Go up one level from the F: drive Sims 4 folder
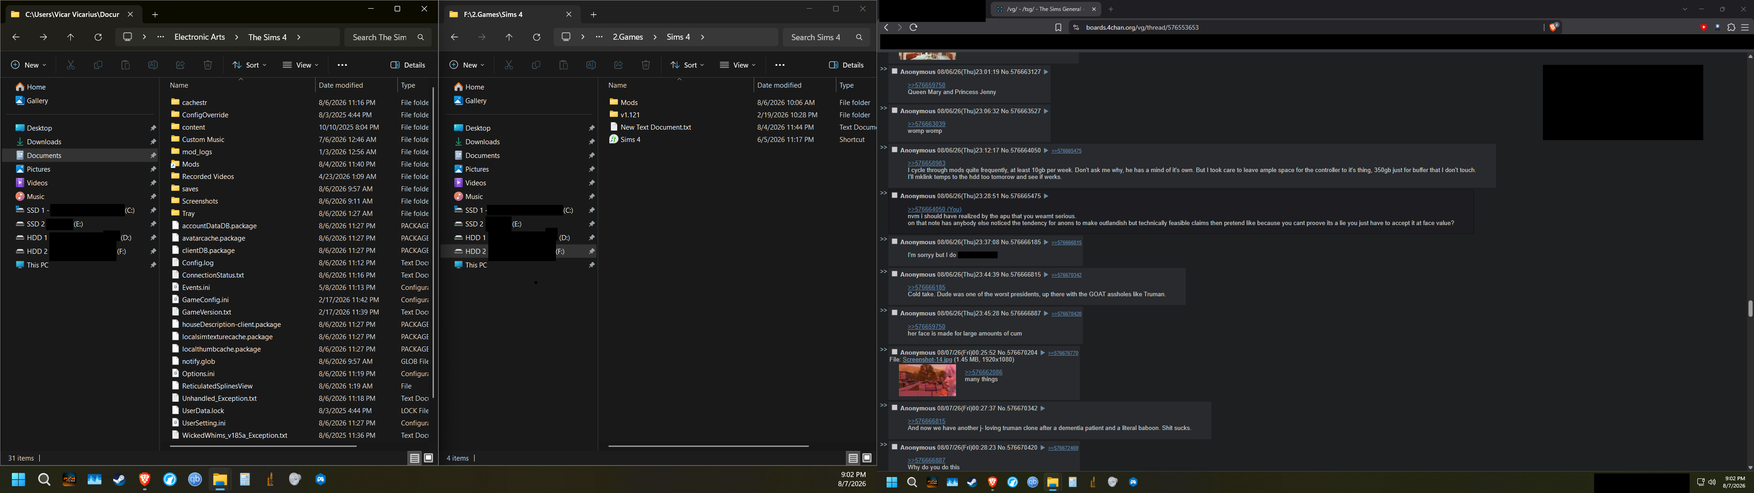The height and width of the screenshot is (493, 1754). (x=509, y=37)
